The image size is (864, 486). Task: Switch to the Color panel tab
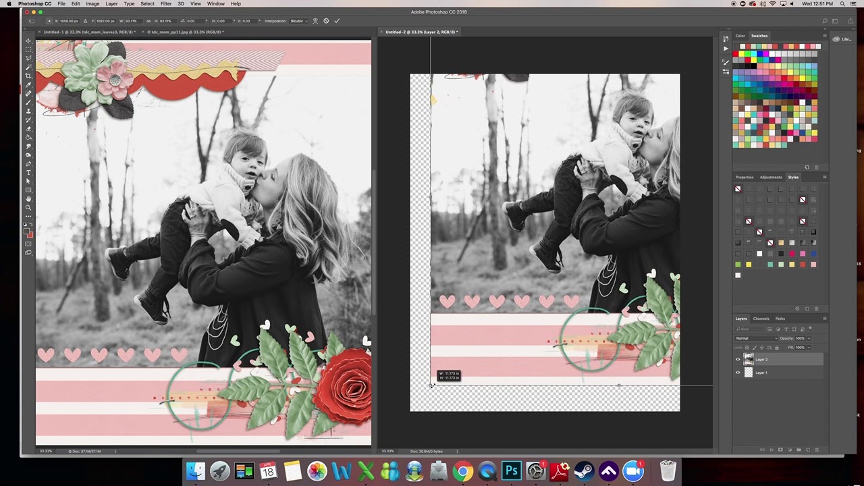pyautogui.click(x=740, y=36)
